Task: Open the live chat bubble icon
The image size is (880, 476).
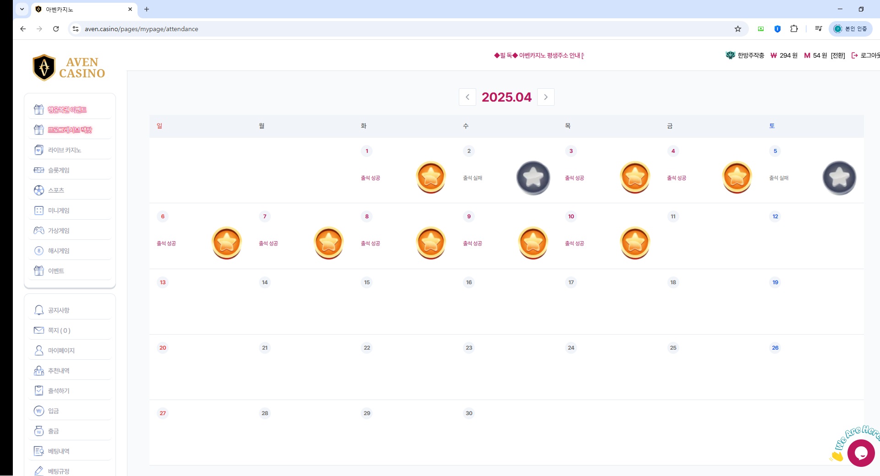Action: [861, 453]
